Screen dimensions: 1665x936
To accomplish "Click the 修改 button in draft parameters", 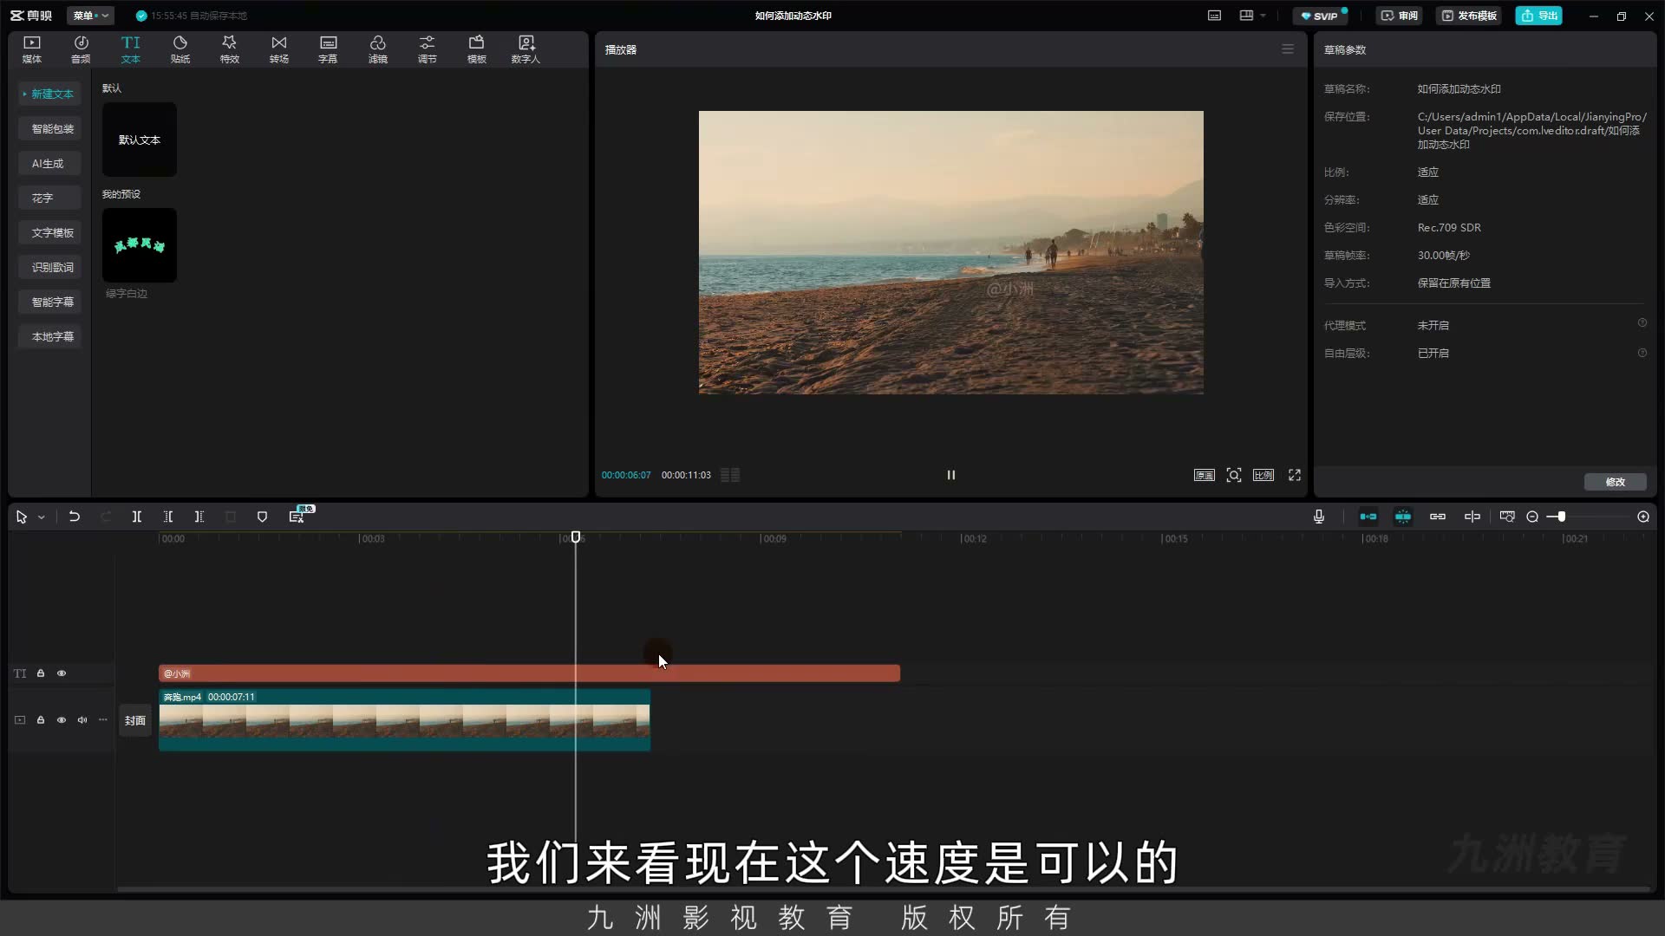I will click(x=1615, y=482).
